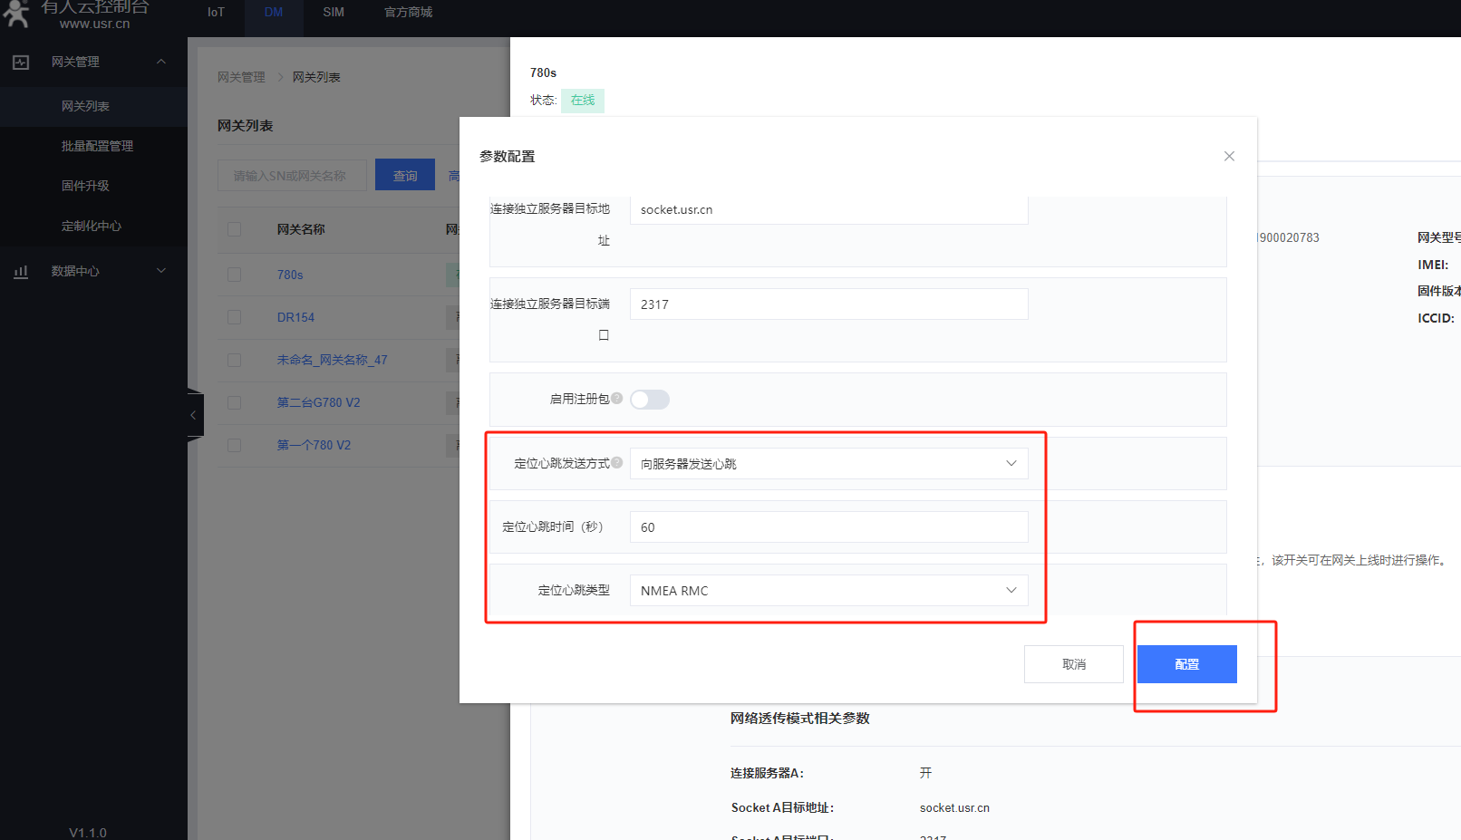Tick the select-all checkbox in table header

[x=235, y=229]
